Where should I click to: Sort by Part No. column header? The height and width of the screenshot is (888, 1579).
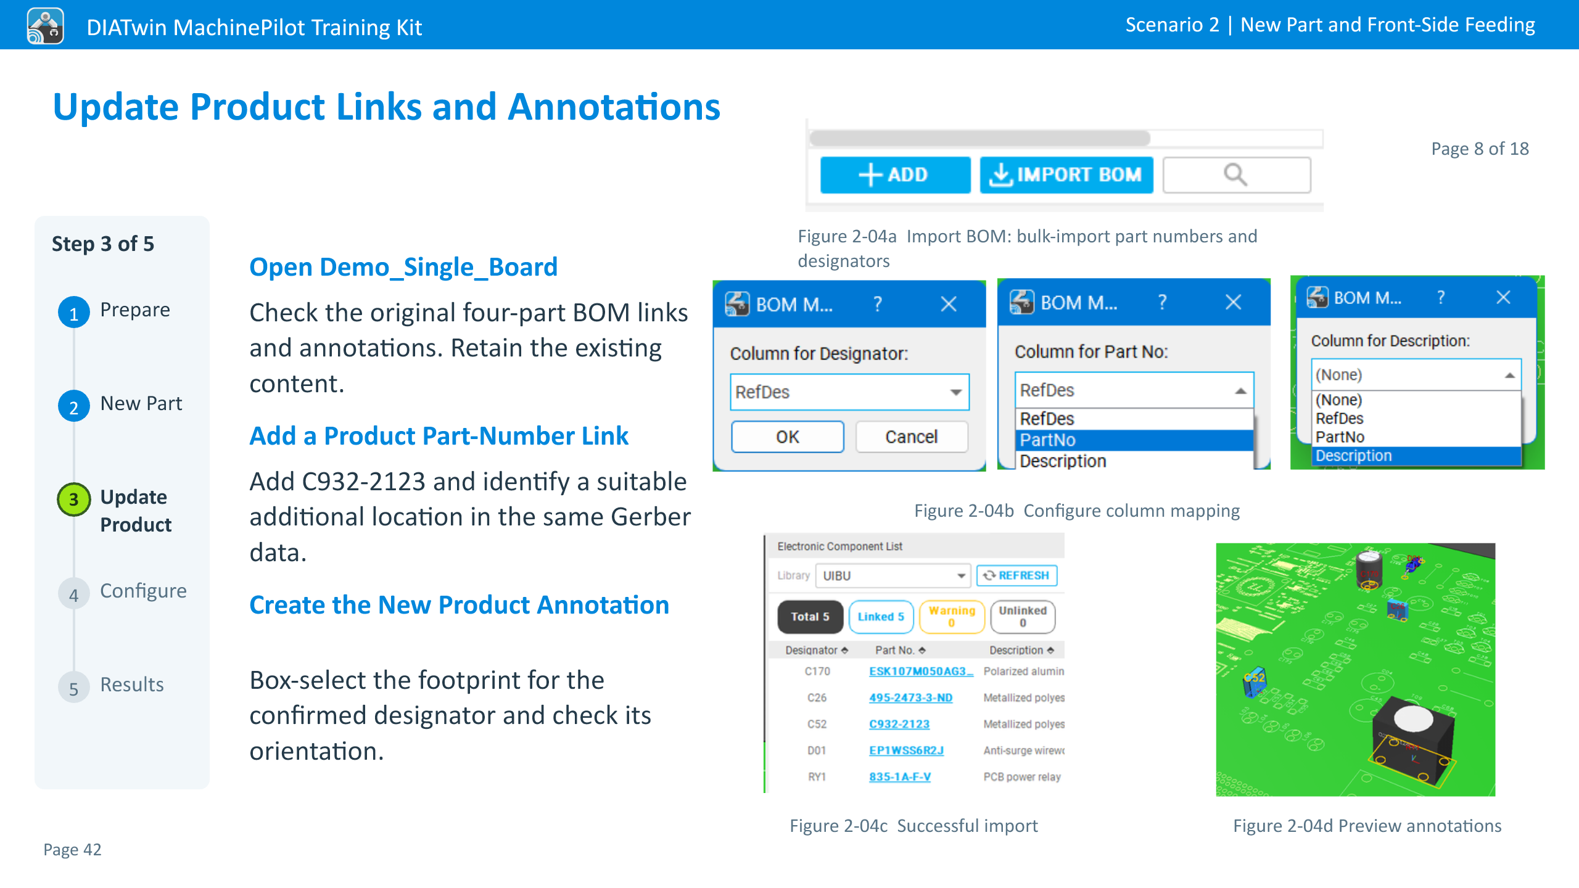click(900, 651)
